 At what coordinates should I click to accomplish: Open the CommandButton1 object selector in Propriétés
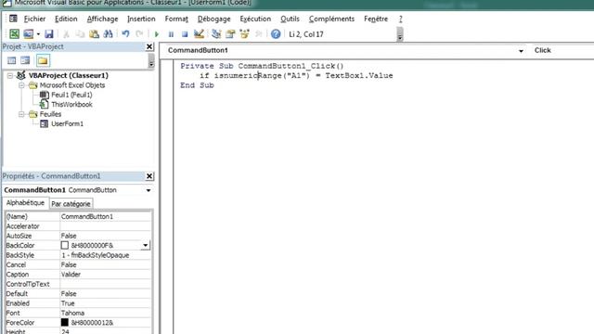(148, 190)
